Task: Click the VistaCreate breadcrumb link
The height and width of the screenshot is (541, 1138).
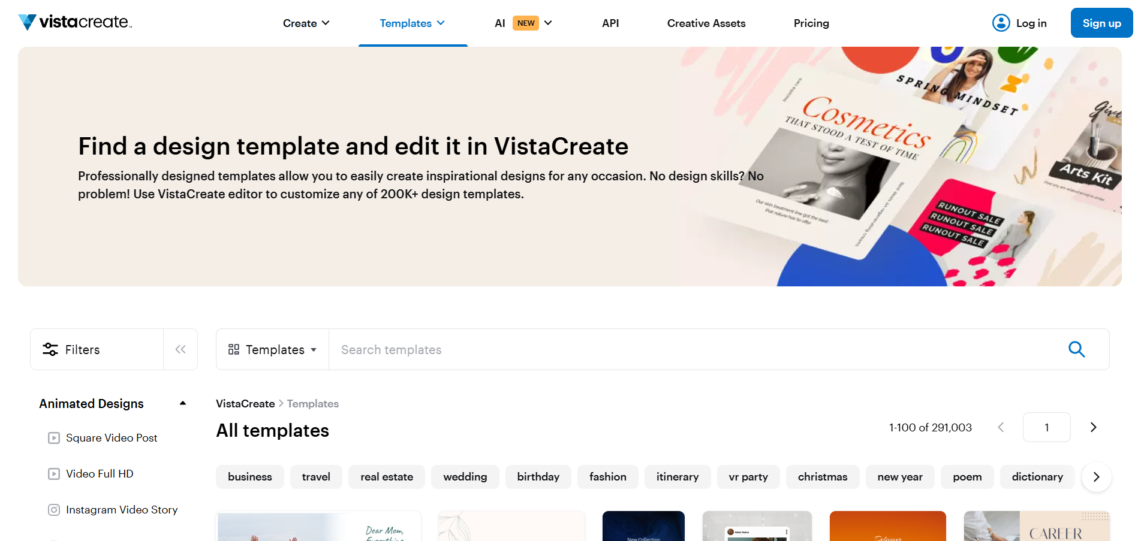Action: click(x=245, y=404)
